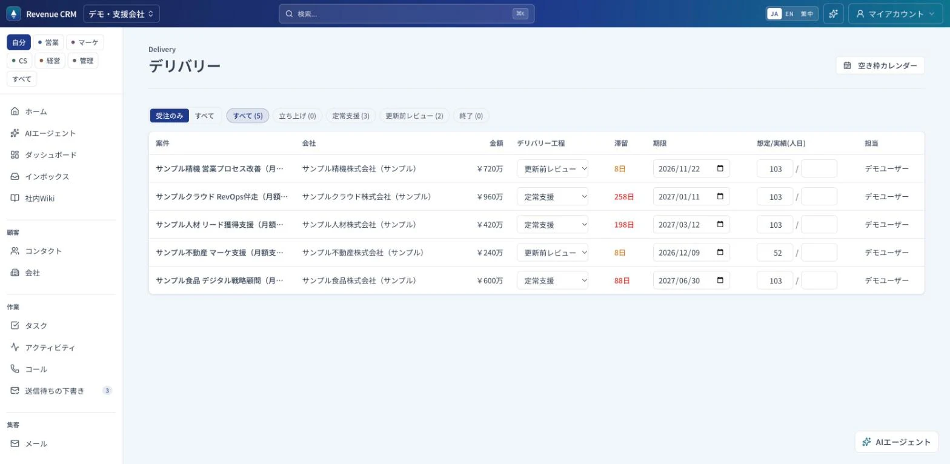Click the Revenue CRM logo icon
Screen dimensions: 950x464
tap(13, 14)
